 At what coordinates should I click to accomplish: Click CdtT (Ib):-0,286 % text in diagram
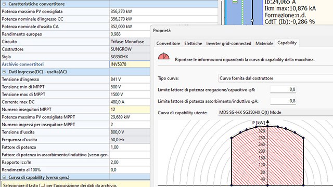tap(289, 22)
